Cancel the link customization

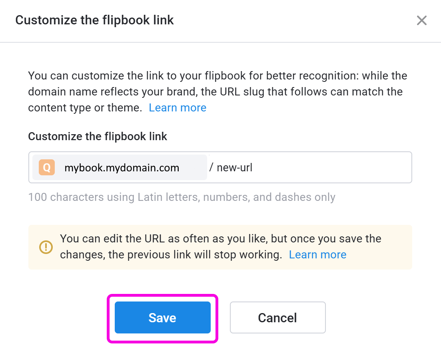coord(277,317)
